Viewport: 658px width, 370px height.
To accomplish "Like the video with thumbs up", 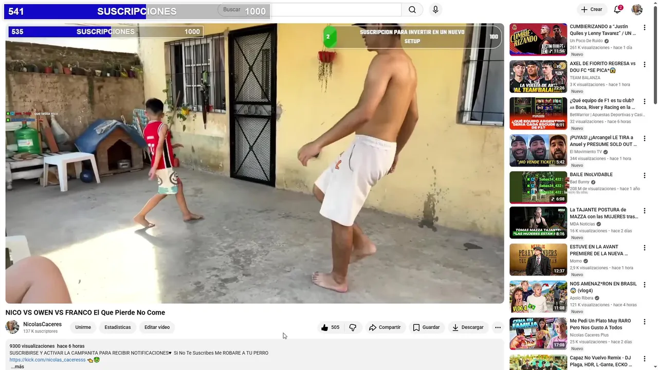I will 330,327.
